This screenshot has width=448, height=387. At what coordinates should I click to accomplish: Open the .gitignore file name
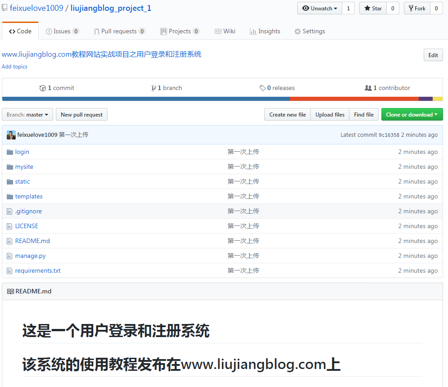point(28,211)
